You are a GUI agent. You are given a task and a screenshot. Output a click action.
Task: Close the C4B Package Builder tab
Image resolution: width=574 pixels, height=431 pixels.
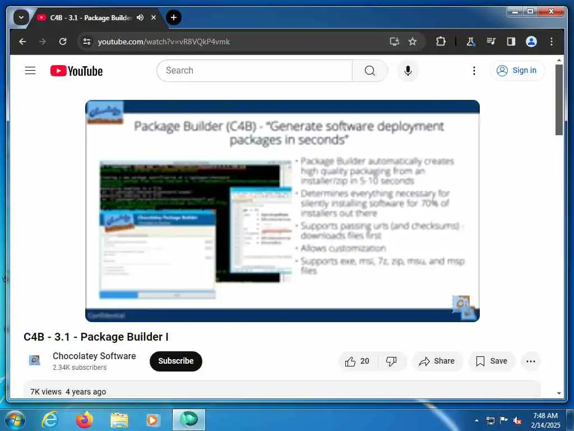154,17
